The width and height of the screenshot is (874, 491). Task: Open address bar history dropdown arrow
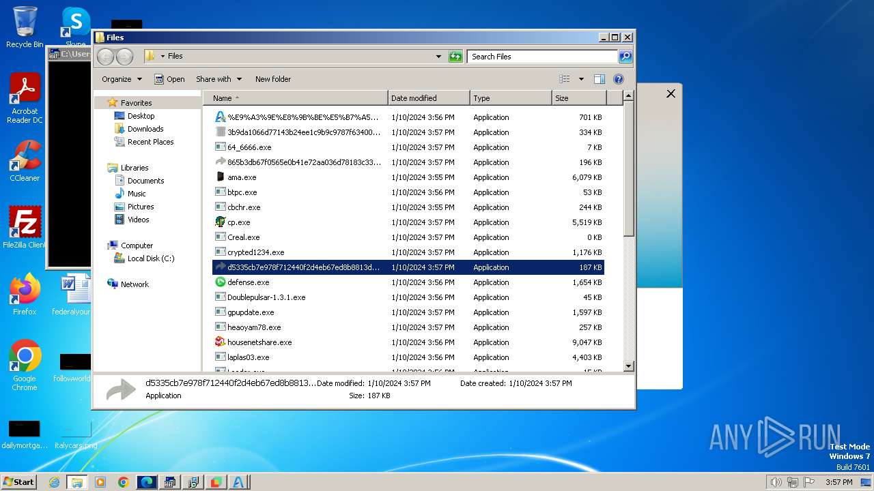pos(438,57)
